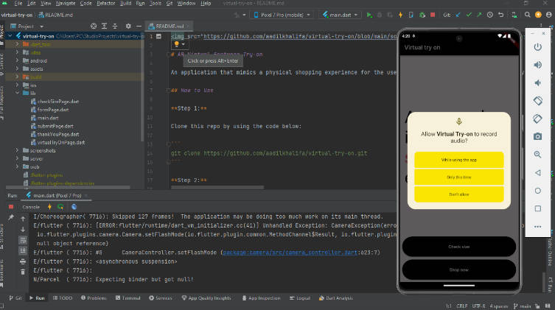Viewport: 555px width, 310px height.
Task: Open the Problems tool window tab
Action: 94,298
